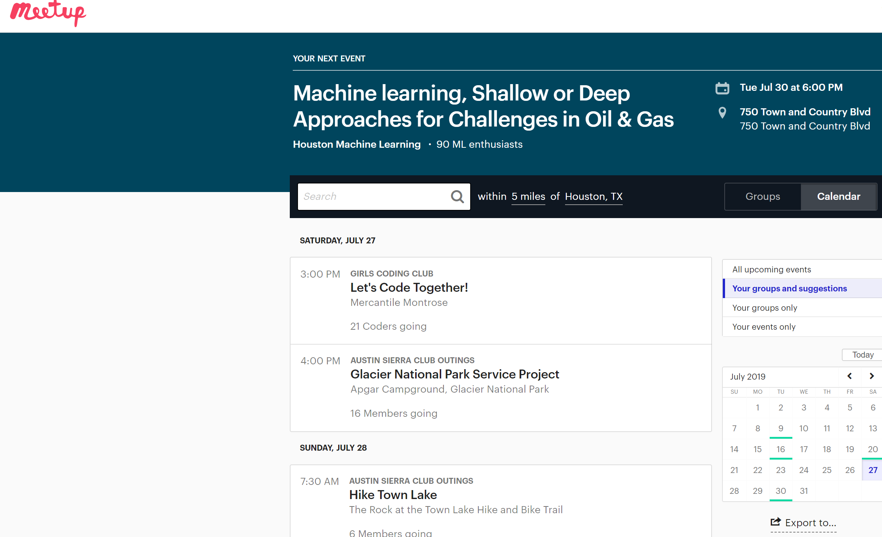The height and width of the screenshot is (537, 882).
Task: Select Your groups only filter
Action: click(x=764, y=308)
